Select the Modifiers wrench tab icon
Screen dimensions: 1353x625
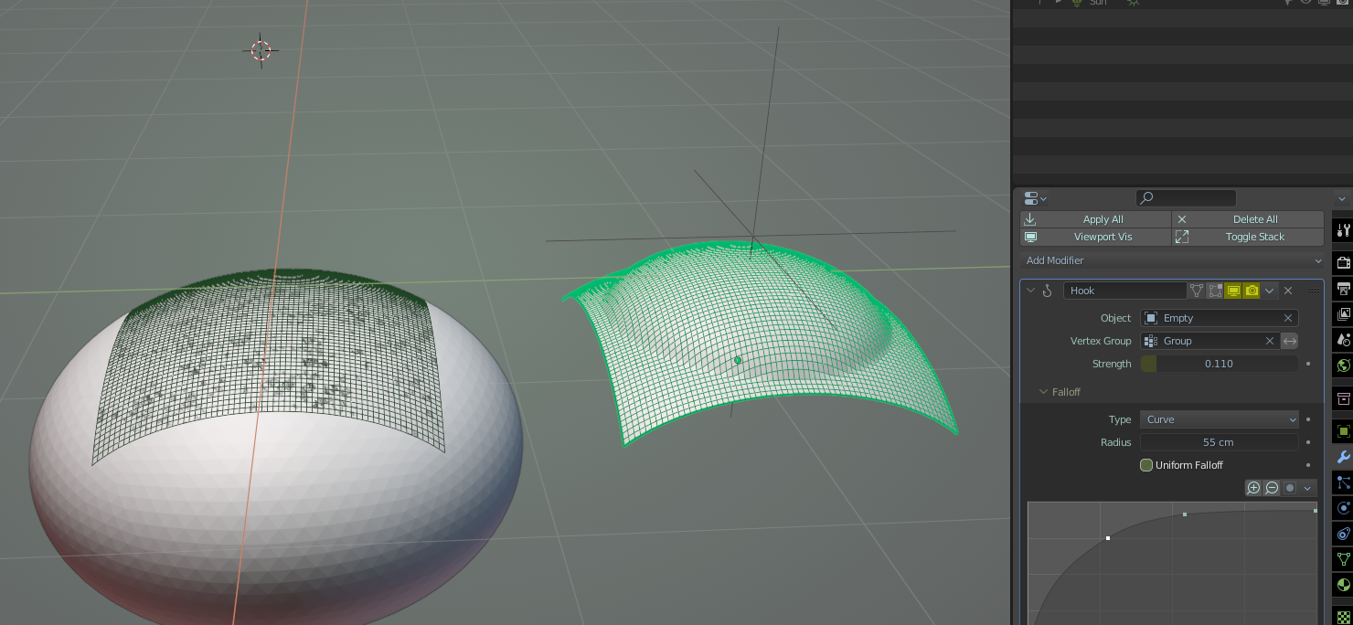[x=1343, y=457]
